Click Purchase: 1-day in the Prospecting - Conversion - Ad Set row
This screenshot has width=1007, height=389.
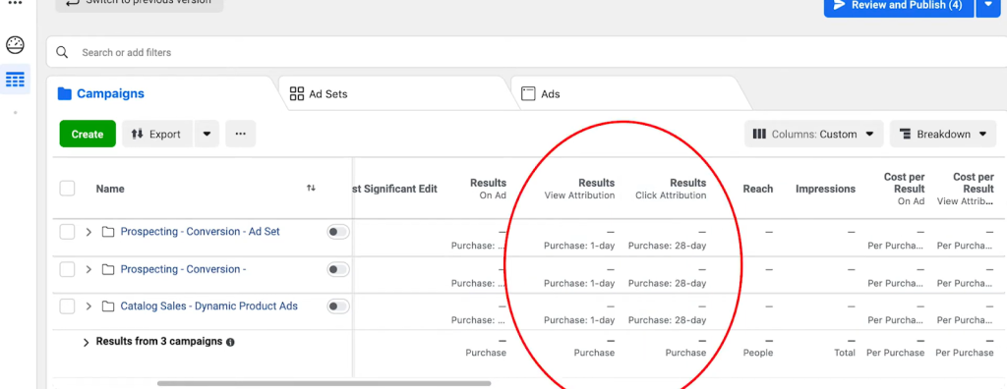(x=579, y=246)
